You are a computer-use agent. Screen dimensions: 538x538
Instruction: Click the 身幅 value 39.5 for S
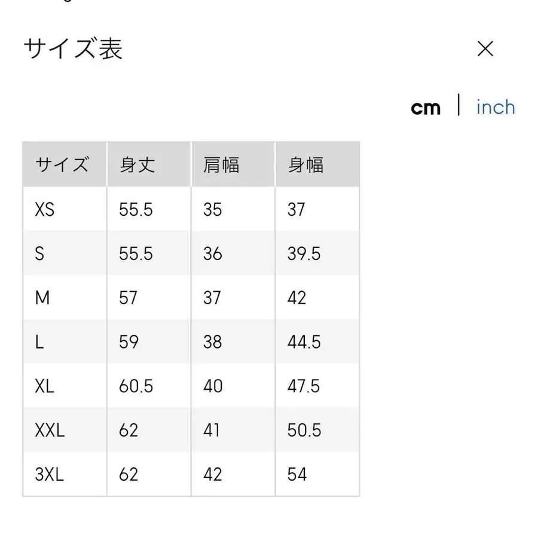click(305, 253)
